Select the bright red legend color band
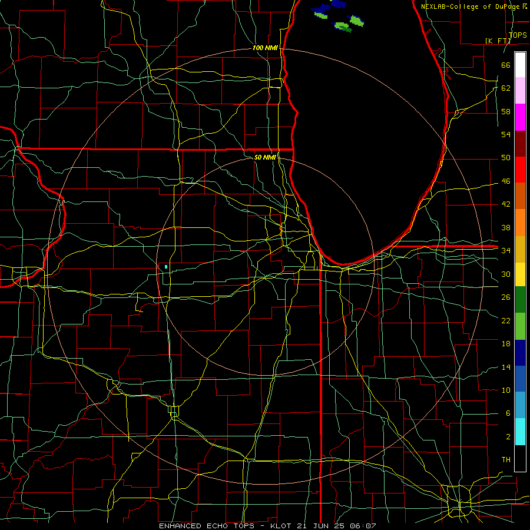This screenshot has width=530, height=530. pyautogui.click(x=520, y=170)
